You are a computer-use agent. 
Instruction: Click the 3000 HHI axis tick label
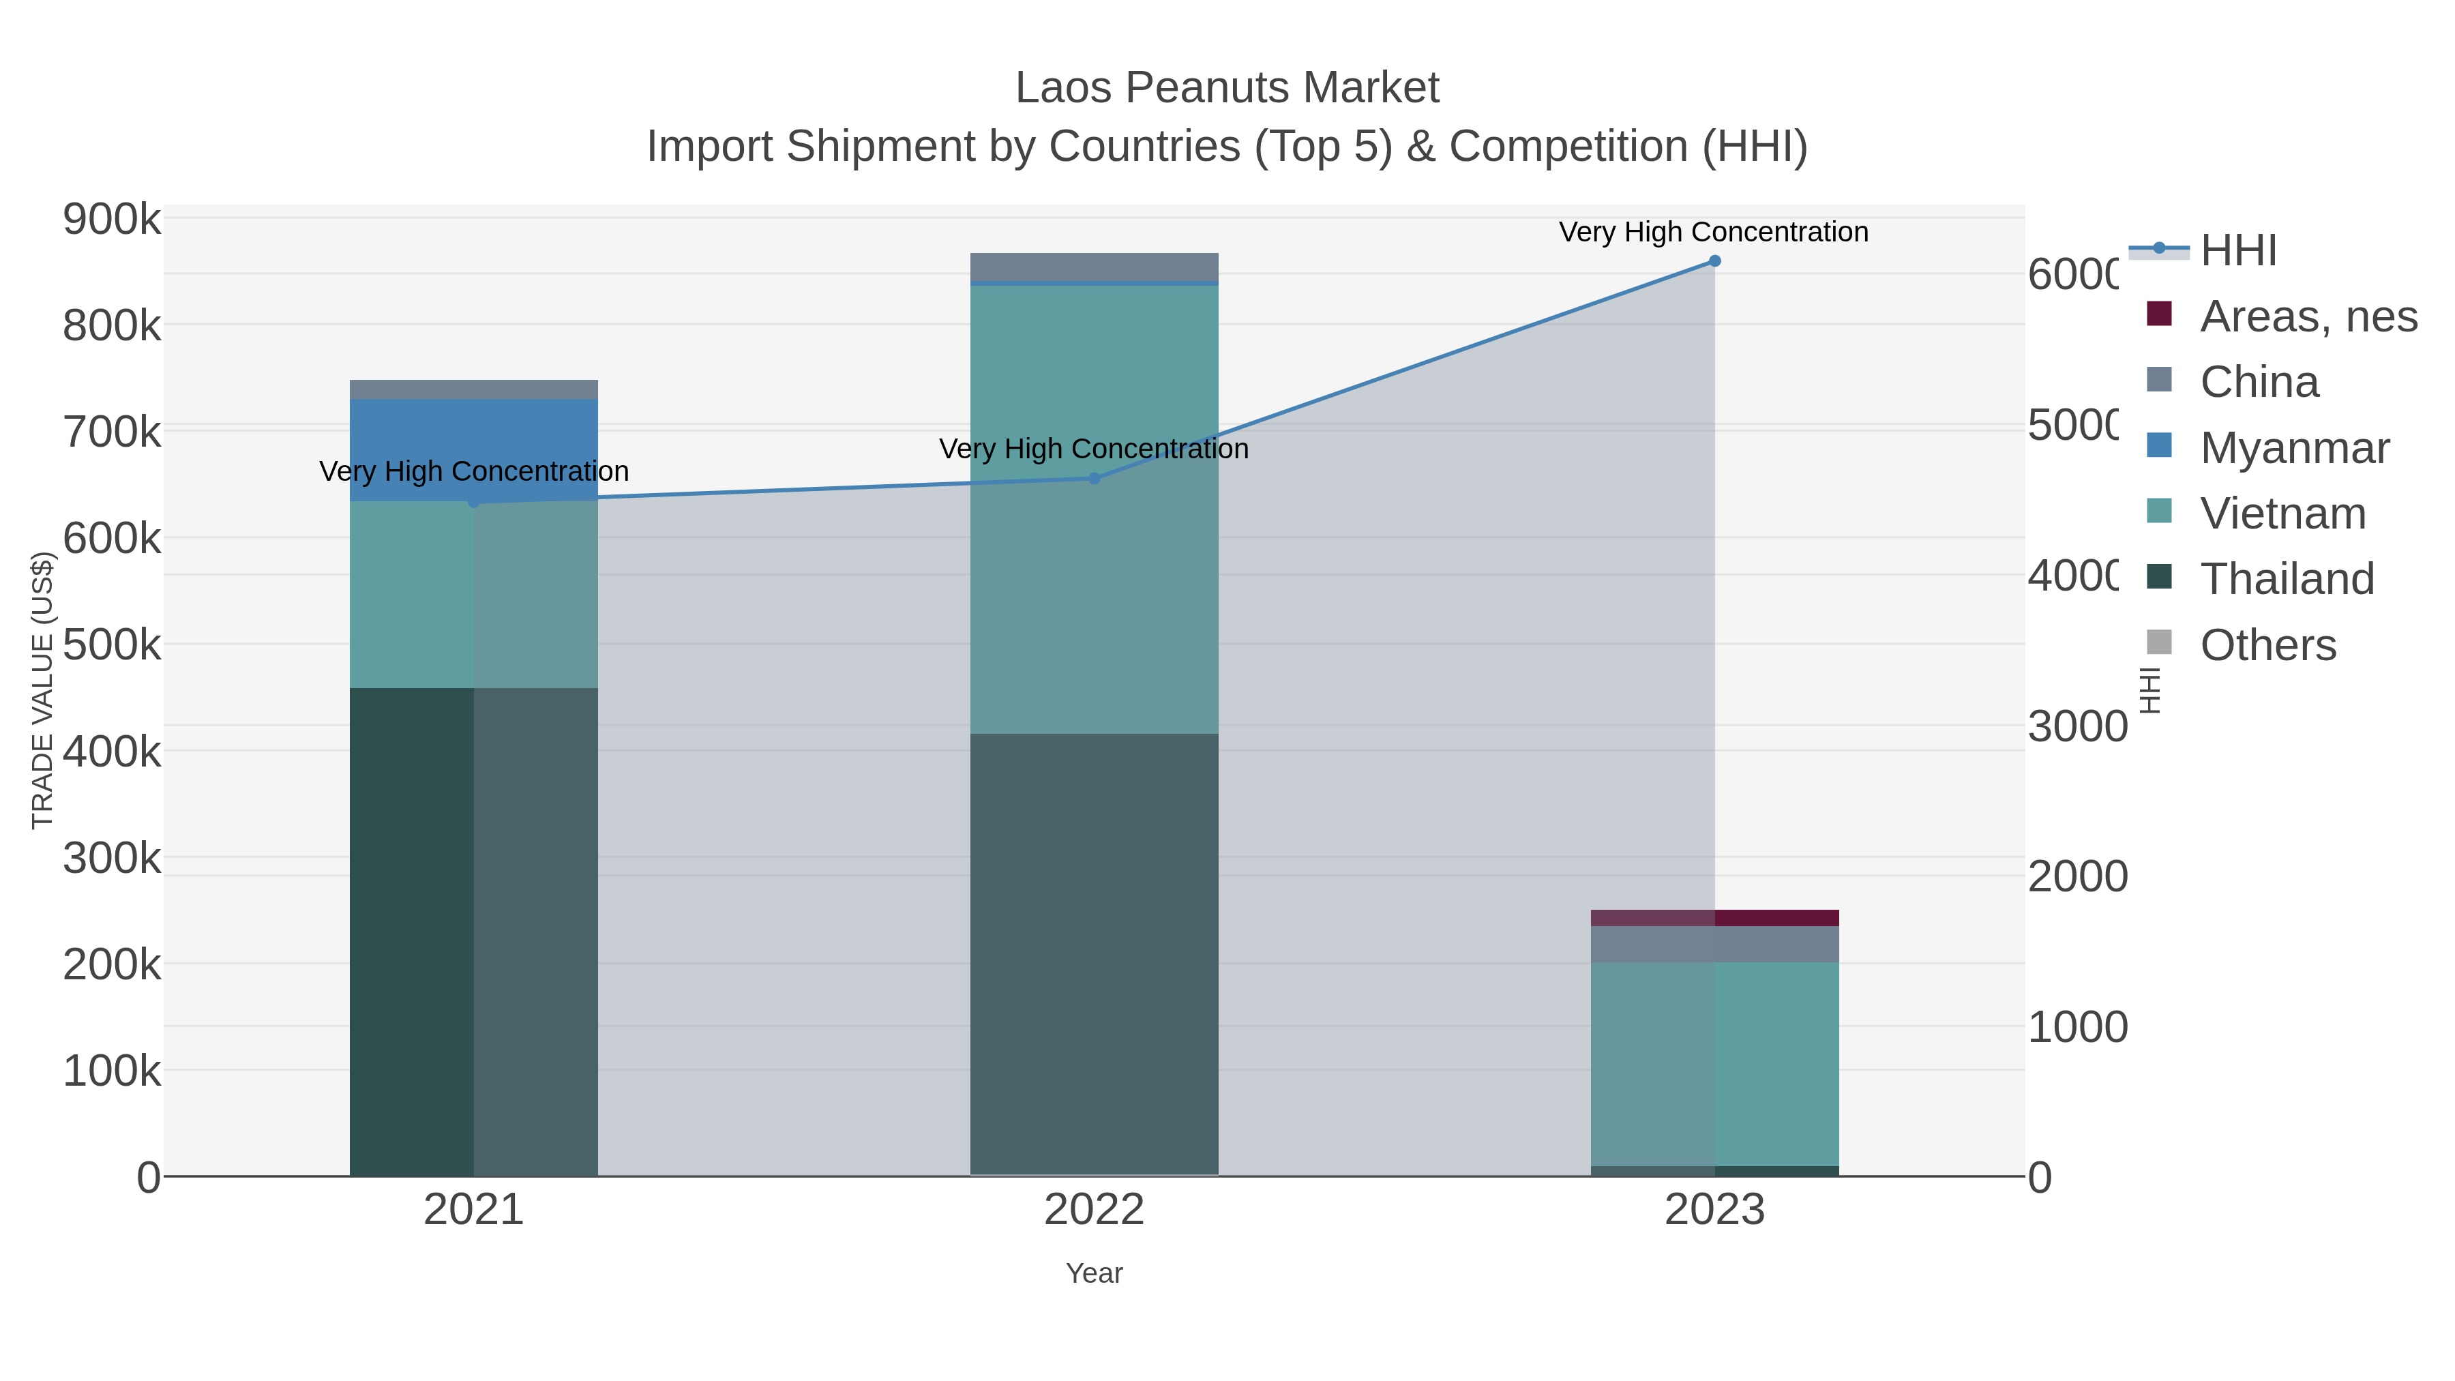pos(2077,726)
